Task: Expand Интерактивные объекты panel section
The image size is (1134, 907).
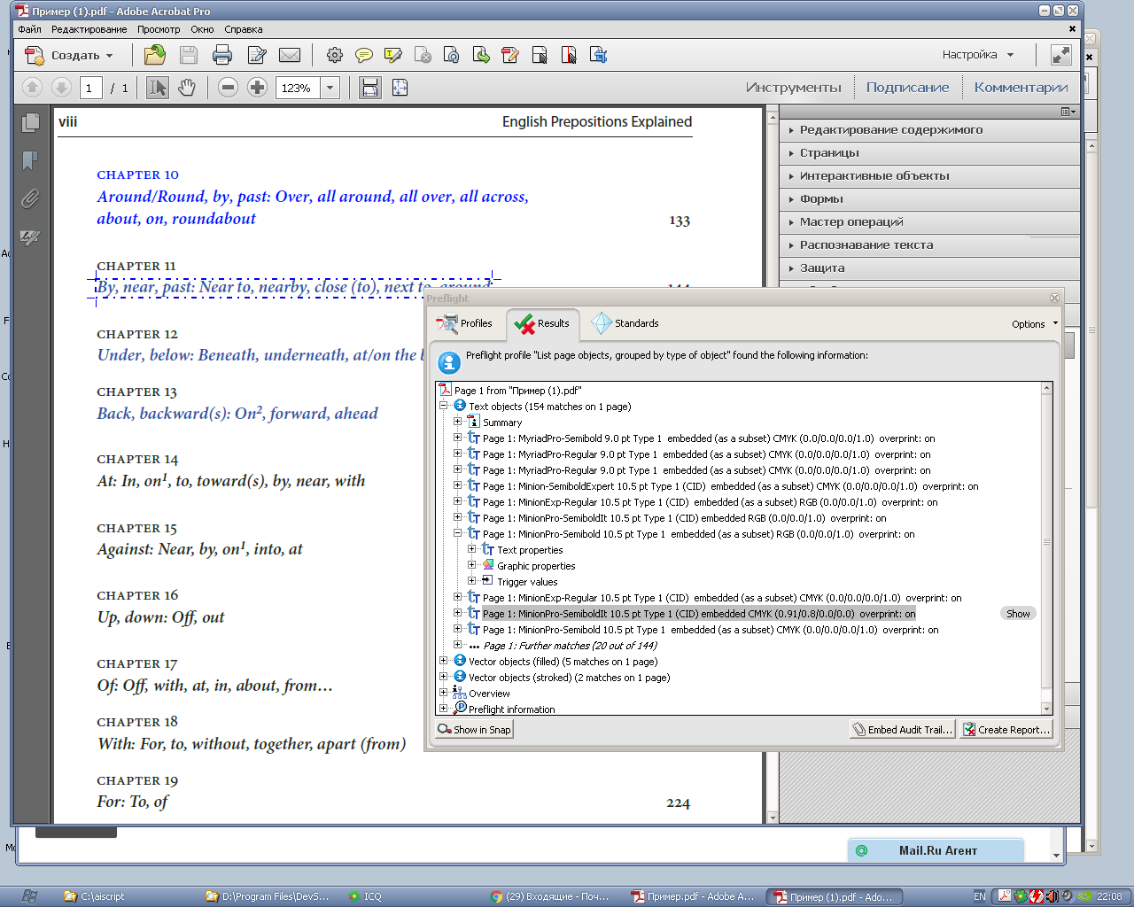Action: 929,176
